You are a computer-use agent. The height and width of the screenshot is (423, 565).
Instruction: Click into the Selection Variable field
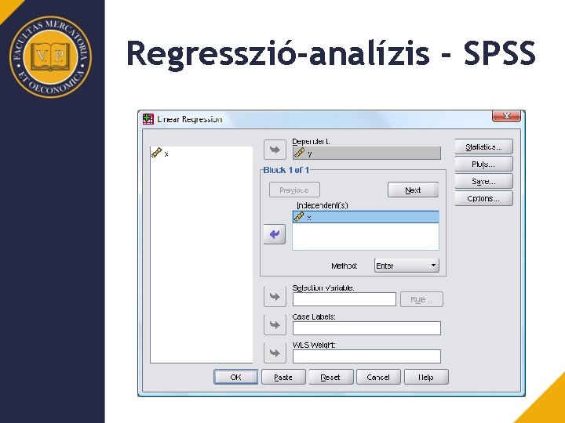[344, 299]
